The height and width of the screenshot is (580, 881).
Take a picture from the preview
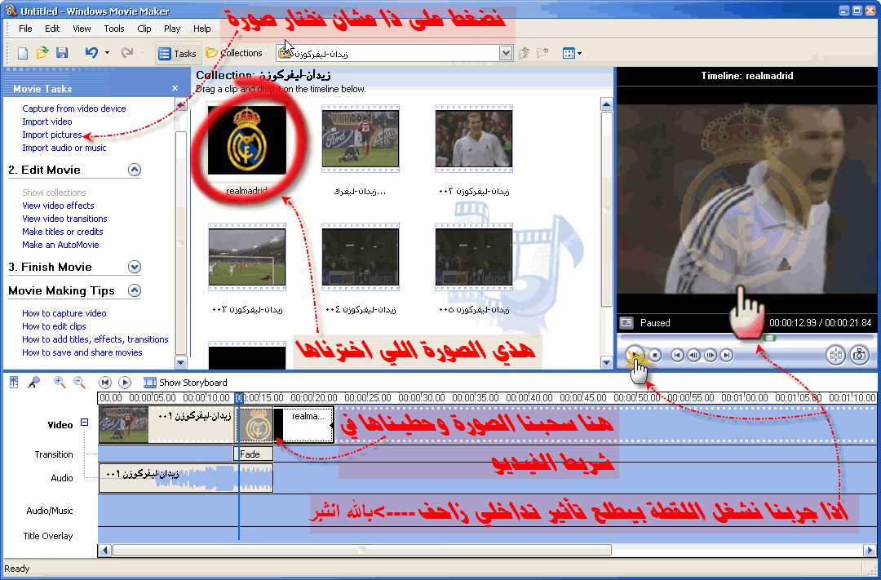(x=859, y=355)
